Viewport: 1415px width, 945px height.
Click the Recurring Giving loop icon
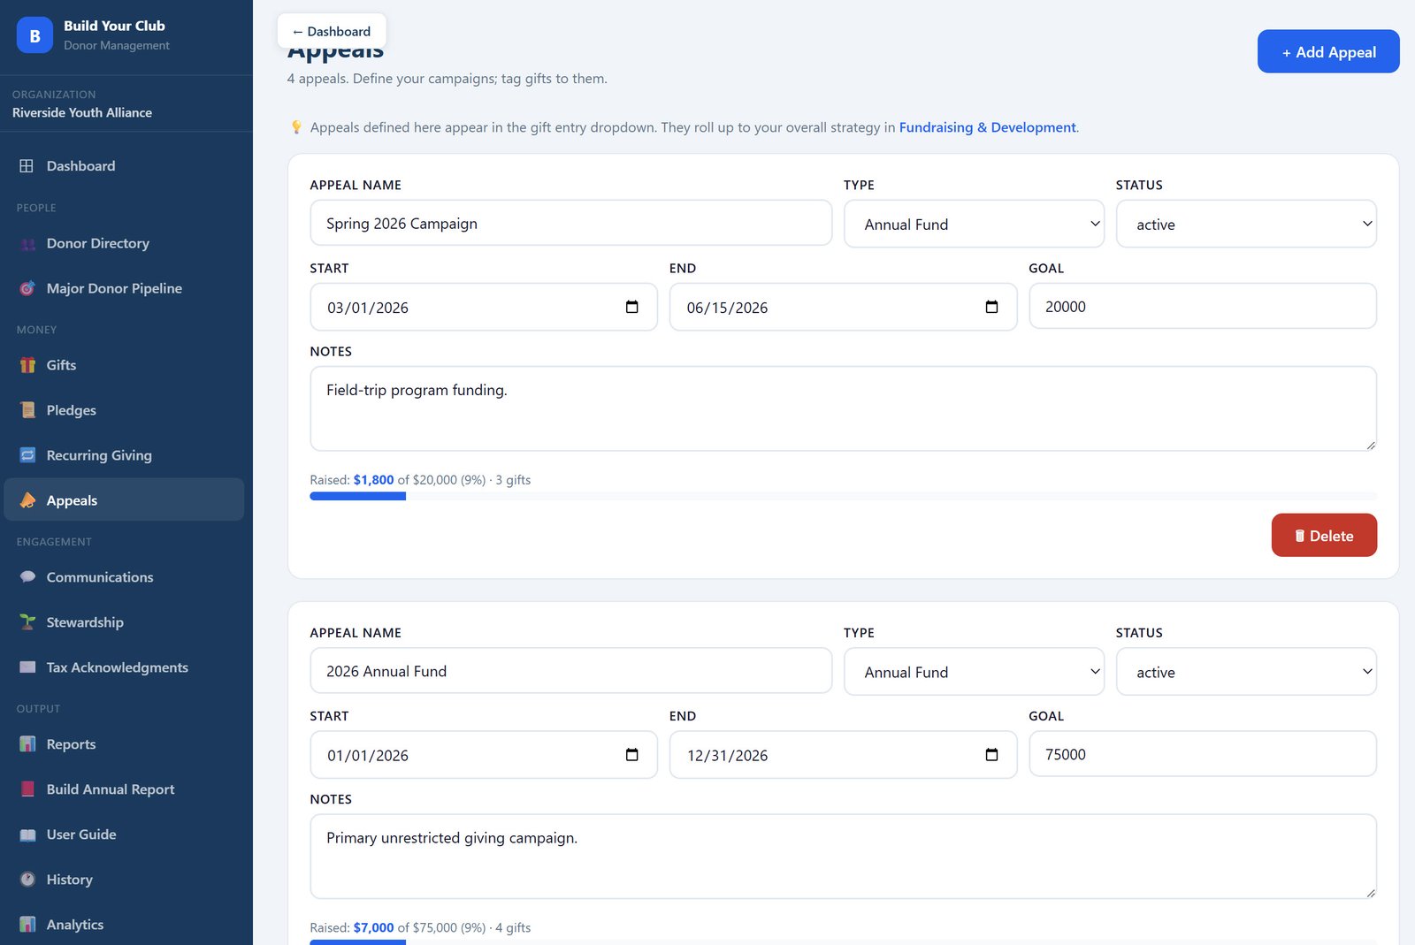(27, 455)
